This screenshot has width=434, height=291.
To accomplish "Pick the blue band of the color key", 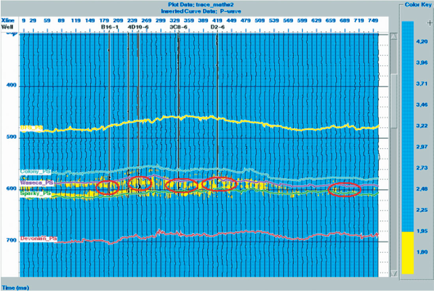I will [408, 126].
